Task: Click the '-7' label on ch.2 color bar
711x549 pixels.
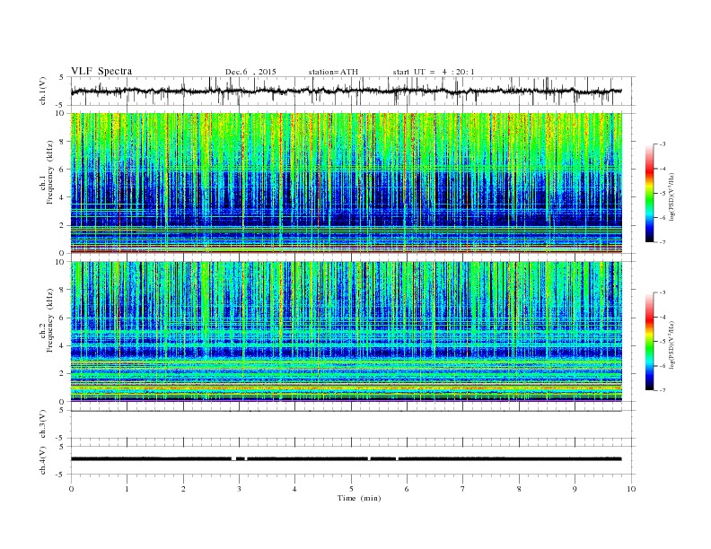Action: (x=662, y=390)
